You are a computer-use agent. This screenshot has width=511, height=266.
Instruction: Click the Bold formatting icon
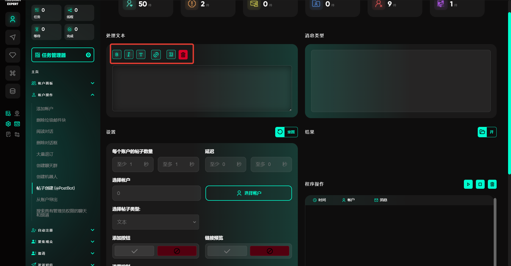click(x=117, y=55)
